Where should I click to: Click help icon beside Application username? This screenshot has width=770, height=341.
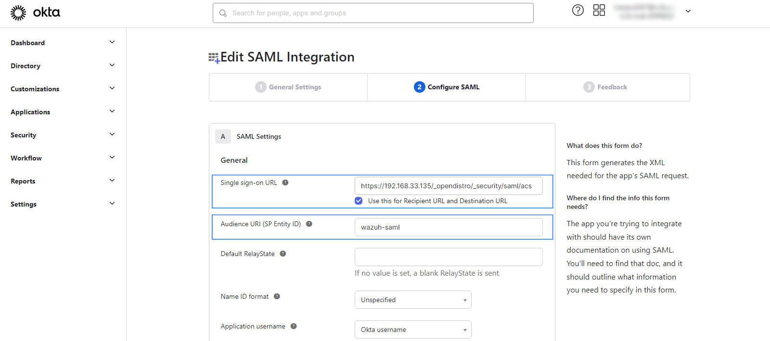(294, 326)
